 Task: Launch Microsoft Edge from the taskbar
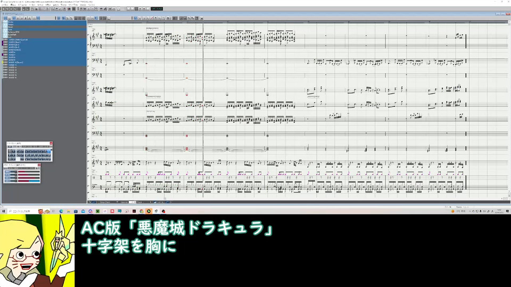tap(61, 211)
